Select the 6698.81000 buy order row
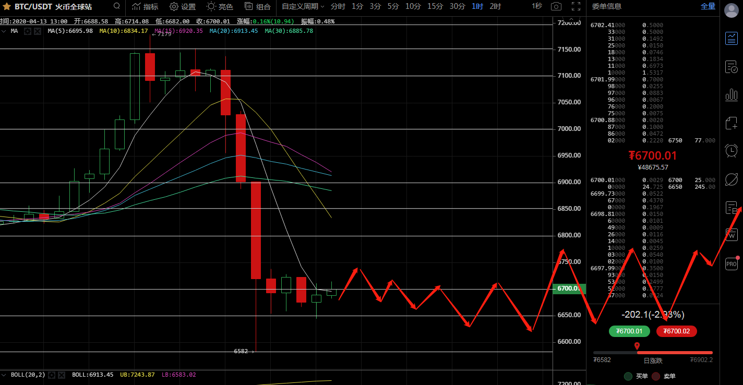743x385 pixels. 653,214
